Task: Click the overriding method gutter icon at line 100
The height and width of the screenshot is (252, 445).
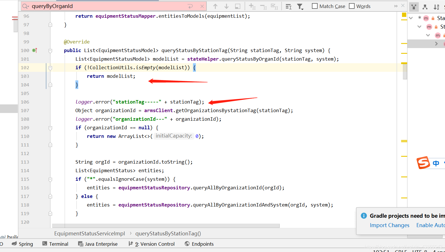Action: tap(35, 50)
